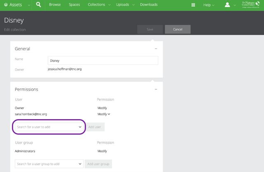
Task: Expand the Assets dropdown arrow
Action: coord(28,5)
